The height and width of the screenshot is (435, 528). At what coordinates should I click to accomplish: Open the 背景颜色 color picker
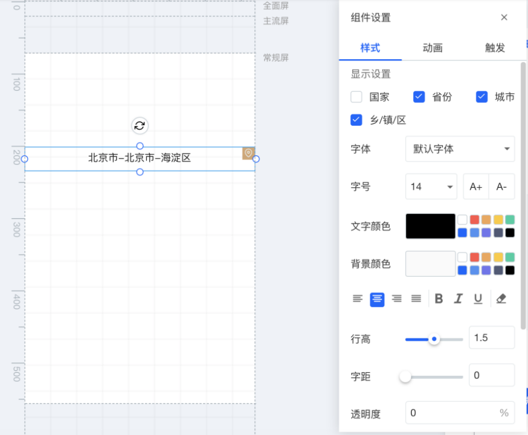pyautogui.click(x=430, y=263)
